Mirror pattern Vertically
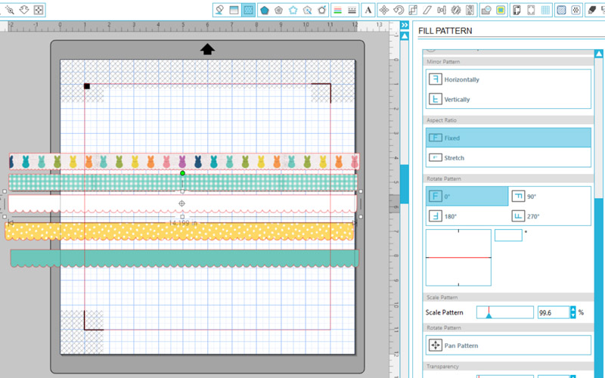The width and height of the screenshot is (605, 378). pyautogui.click(x=508, y=99)
